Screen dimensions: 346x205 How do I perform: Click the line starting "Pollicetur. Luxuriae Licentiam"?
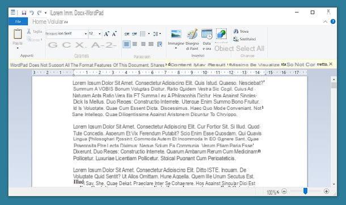click(154, 159)
